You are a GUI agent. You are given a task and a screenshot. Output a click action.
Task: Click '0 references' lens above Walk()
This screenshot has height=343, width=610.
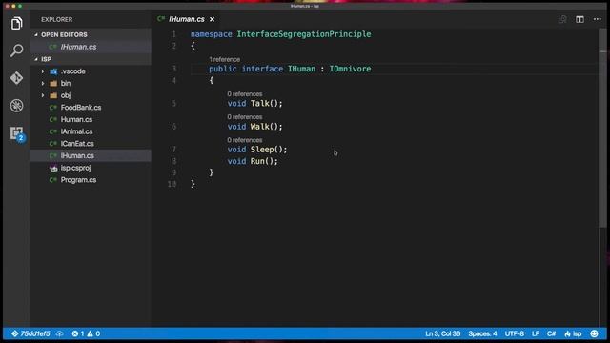pyautogui.click(x=245, y=117)
